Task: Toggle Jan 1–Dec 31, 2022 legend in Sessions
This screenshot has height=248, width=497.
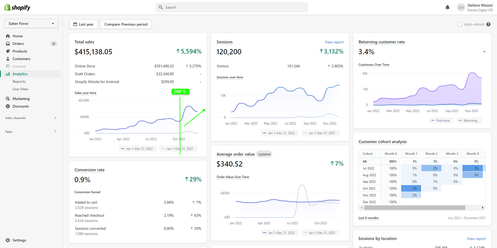Action: (x=280, y=133)
